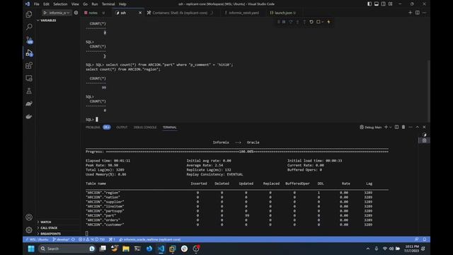Open the Help menu
The image size is (453, 255).
pos(122,4)
